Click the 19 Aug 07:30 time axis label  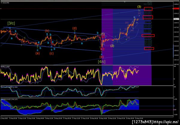coord(121,118)
